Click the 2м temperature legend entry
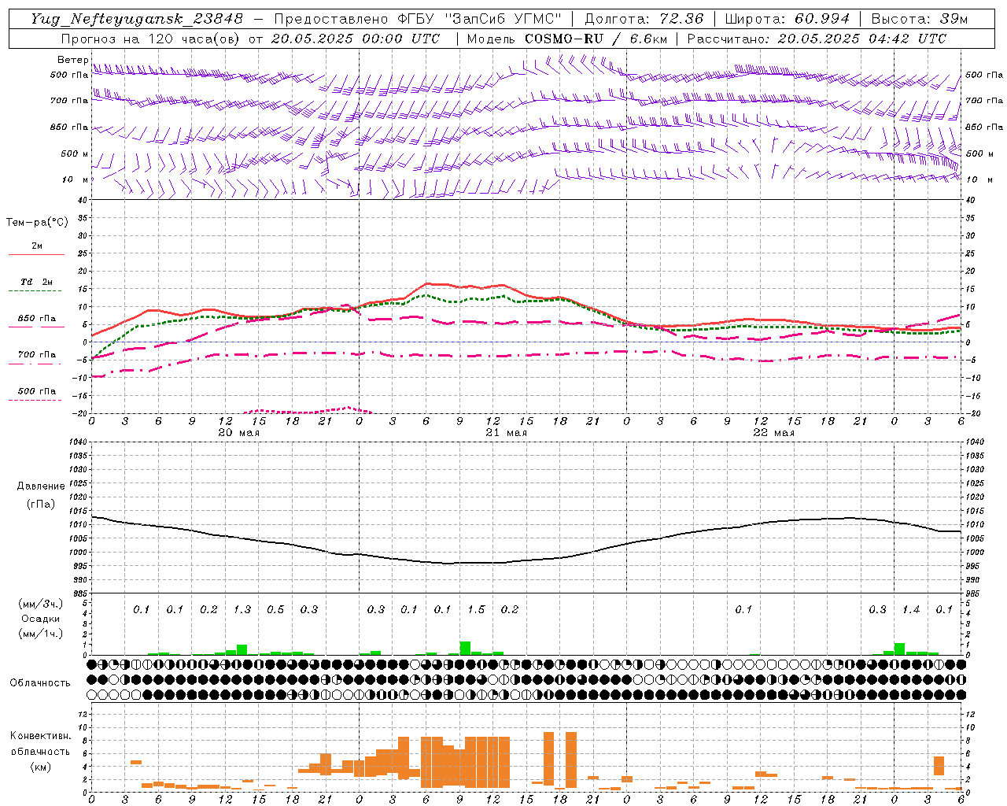Image resolution: width=1007 pixels, height=806 pixels. [x=37, y=246]
